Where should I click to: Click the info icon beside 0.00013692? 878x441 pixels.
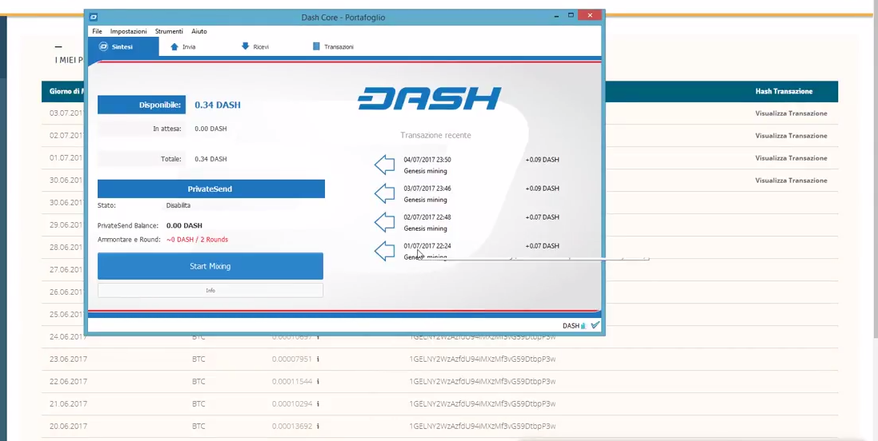pyautogui.click(x=319, y=427)
